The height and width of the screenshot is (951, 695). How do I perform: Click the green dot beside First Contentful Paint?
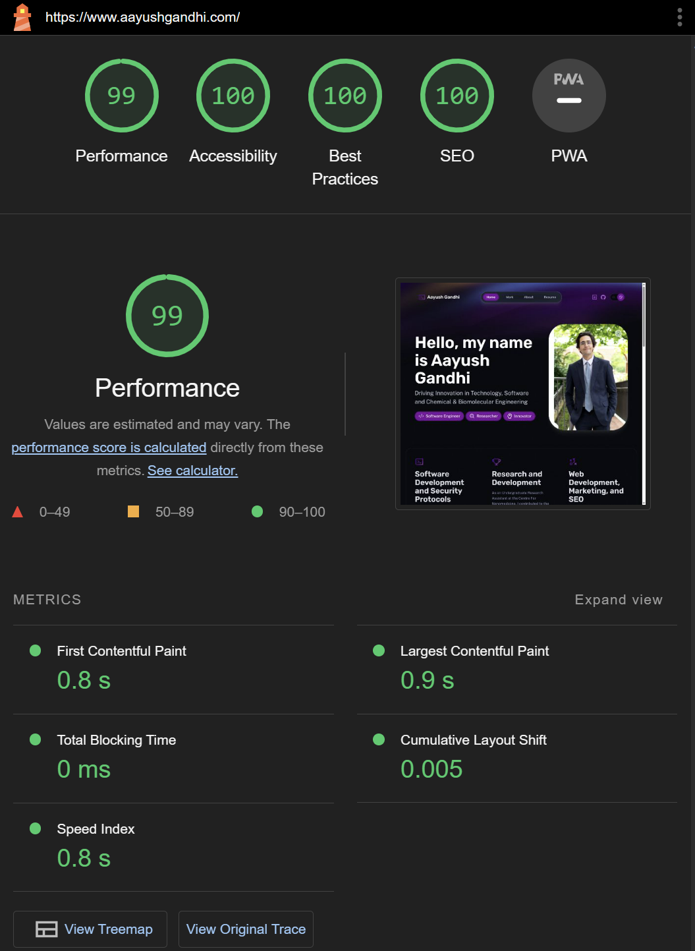(x=35, y=650)
